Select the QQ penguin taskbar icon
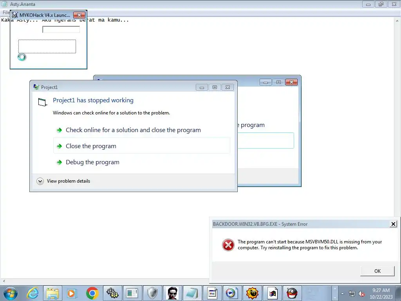 292,293
